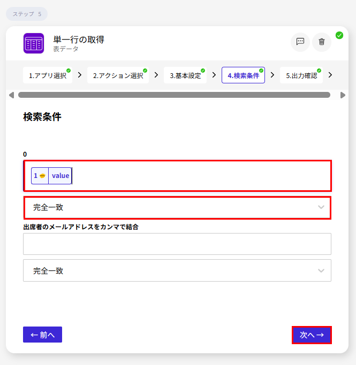Focus the field 0 search input
Viewport: 356px width, 365px height.
tap(177, 176)
